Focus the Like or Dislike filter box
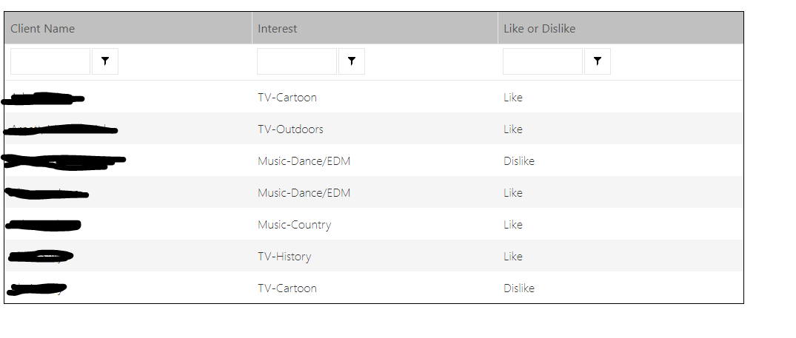 pos(543,61)
